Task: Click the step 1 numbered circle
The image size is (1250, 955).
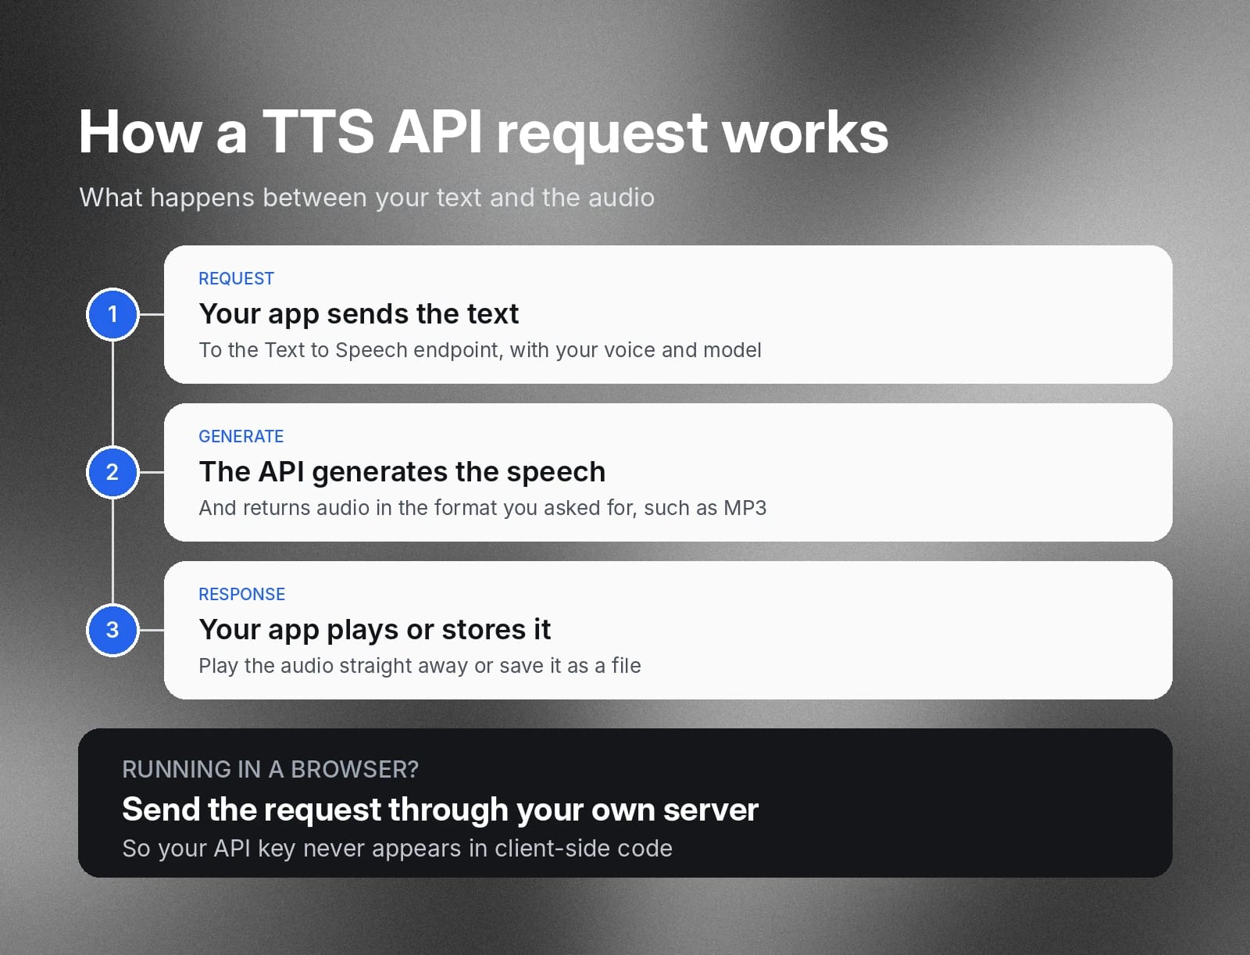Action: (112, 314)
